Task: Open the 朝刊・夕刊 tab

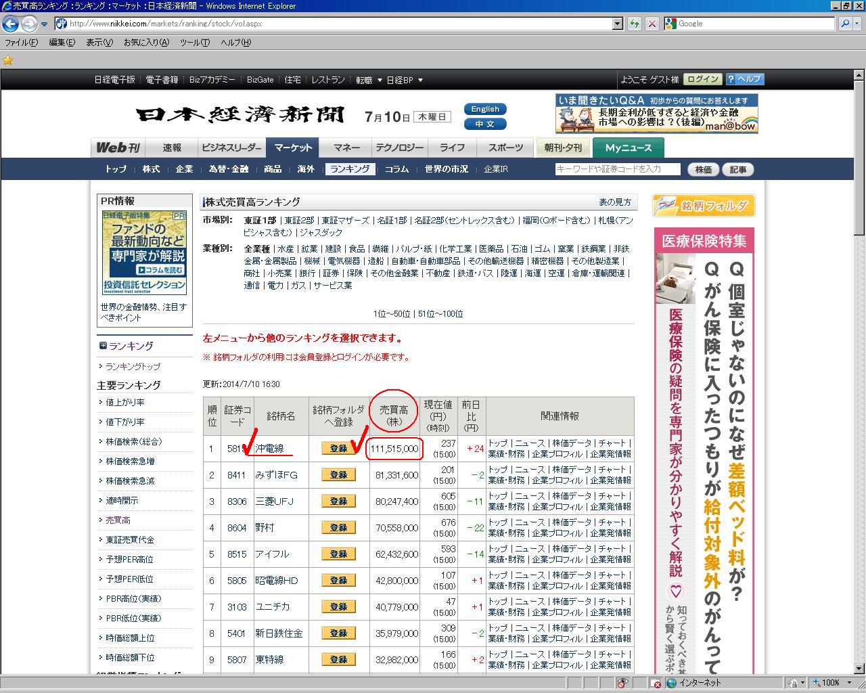Action: click(563, 148)
